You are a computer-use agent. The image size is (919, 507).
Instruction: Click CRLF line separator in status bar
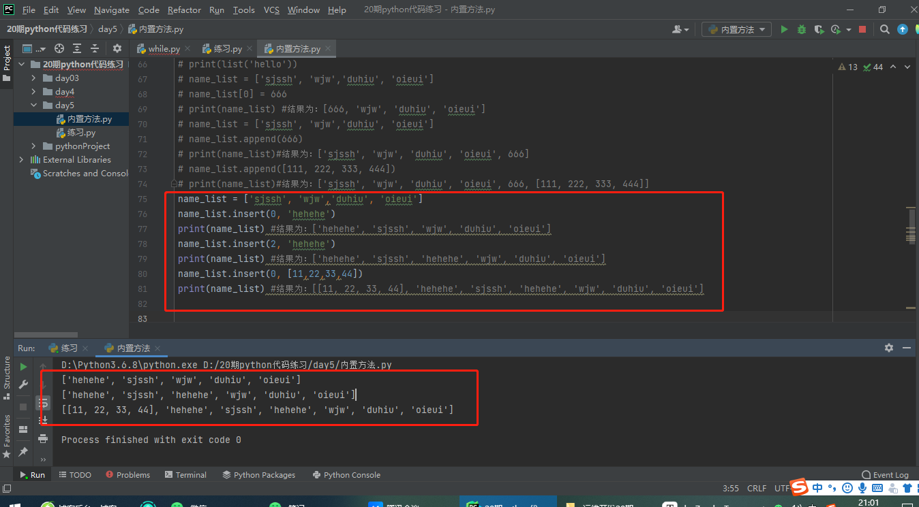pos(757,489)
